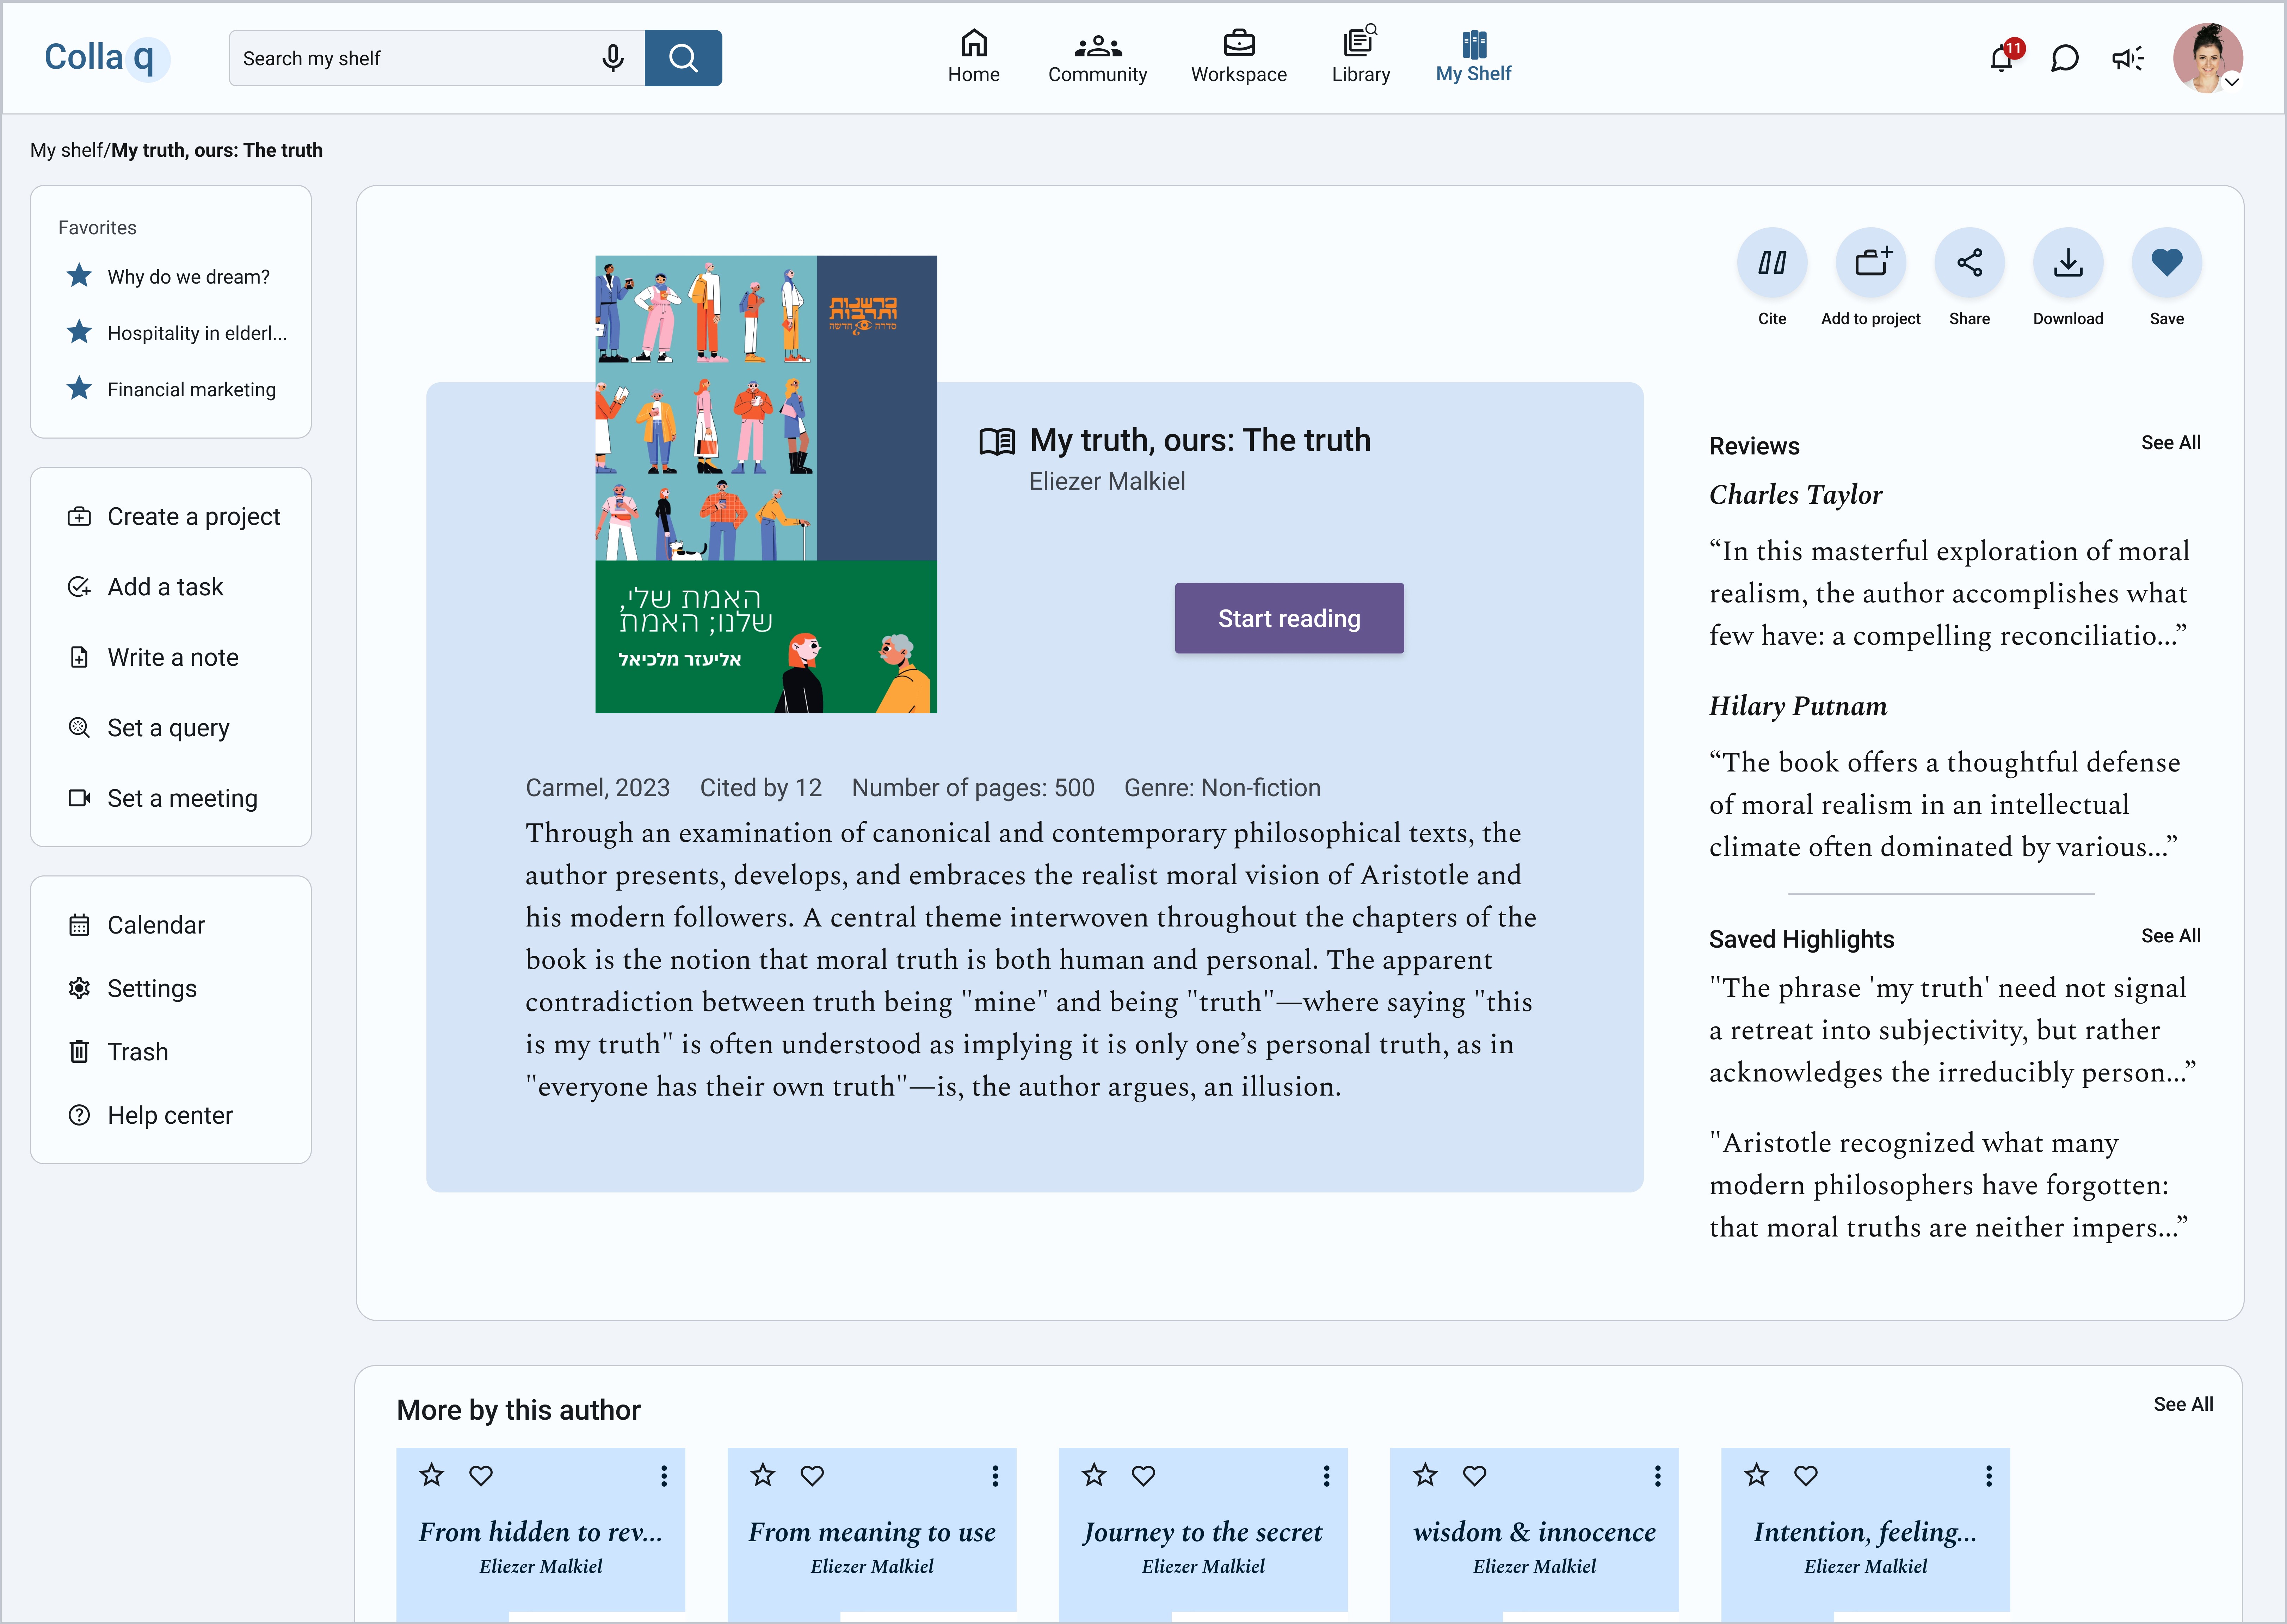Click star next to Financial marketing
Image resolution: width=2287 pixels, height=1624 pixels.
point(79,388)
